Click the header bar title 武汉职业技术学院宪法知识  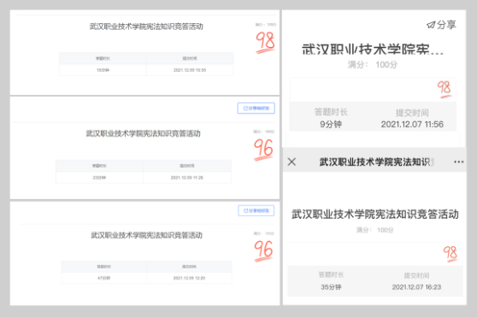tap(376, 162)
